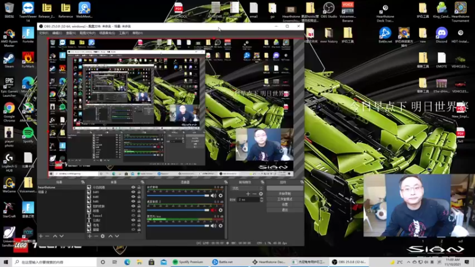The width and height of the screenshot is (475, 267).
Task: Pop out the Controls dock panel
Action: tap(302, 182)
